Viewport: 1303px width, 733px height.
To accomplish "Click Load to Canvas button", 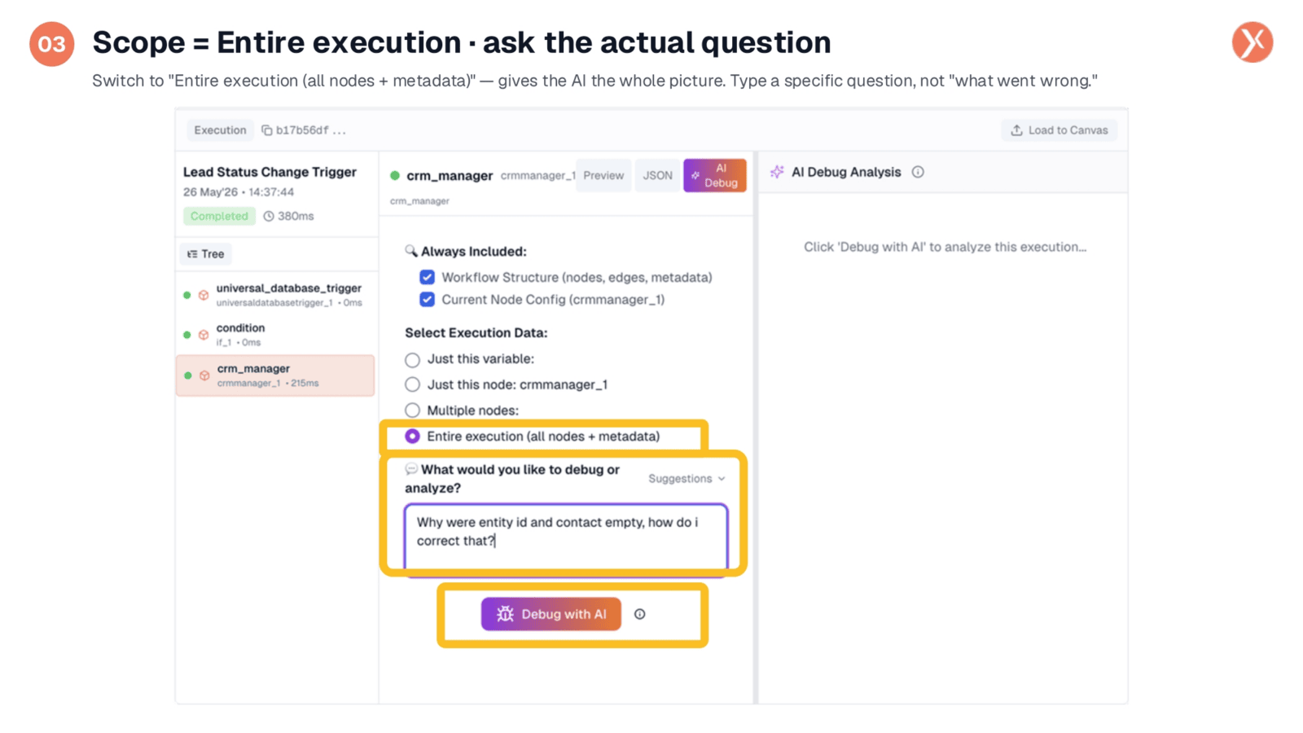I will (x=1060, y=130).
